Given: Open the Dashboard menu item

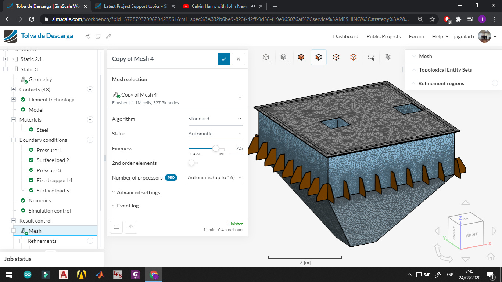Looking at the screenshot, I should tap(345, 36).
